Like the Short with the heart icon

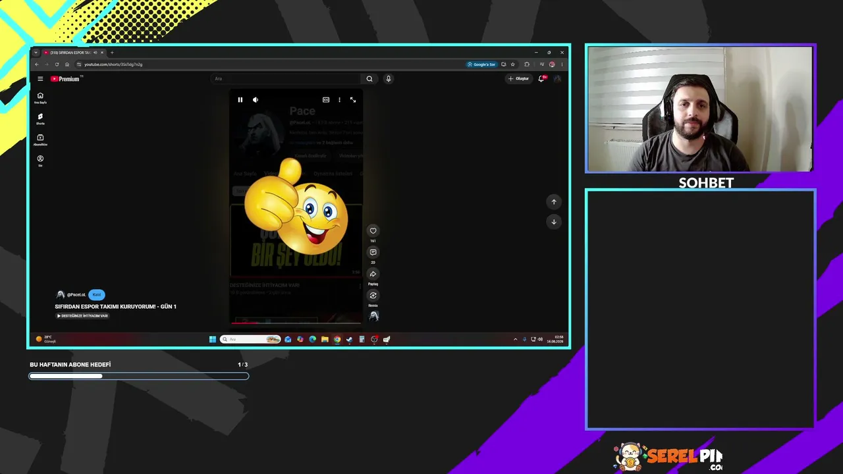coord(373,230)
